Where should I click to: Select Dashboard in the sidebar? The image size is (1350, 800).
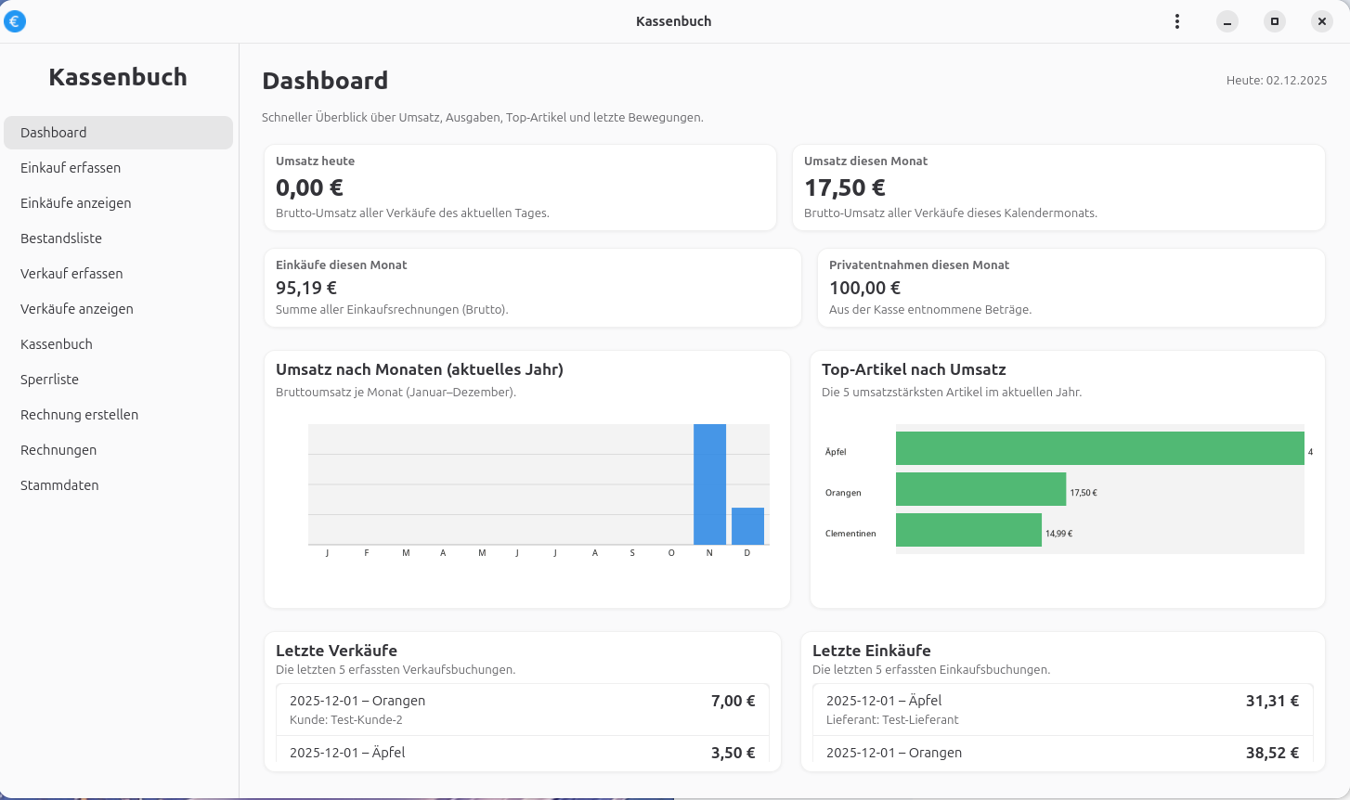118,133
